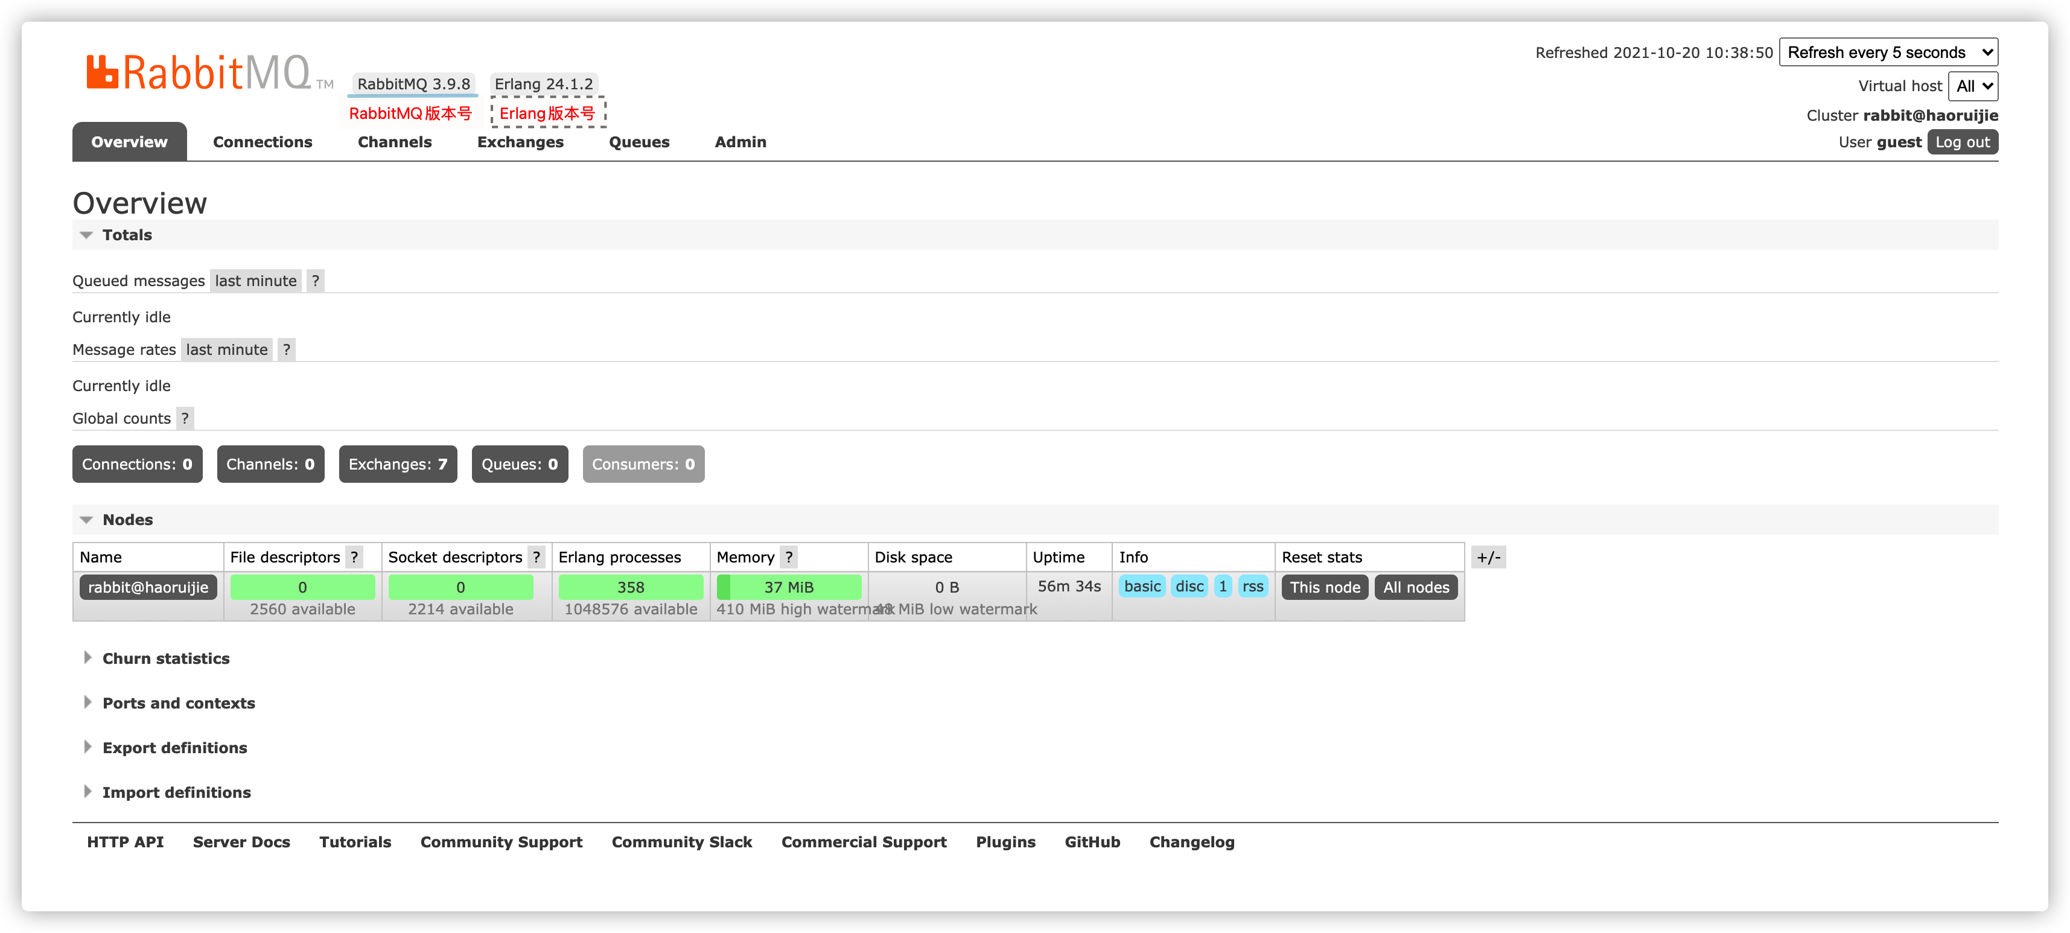The image size is (2070, 933).
Task: Open the refresh interval dropdown
Action: tap(1888, 53)
